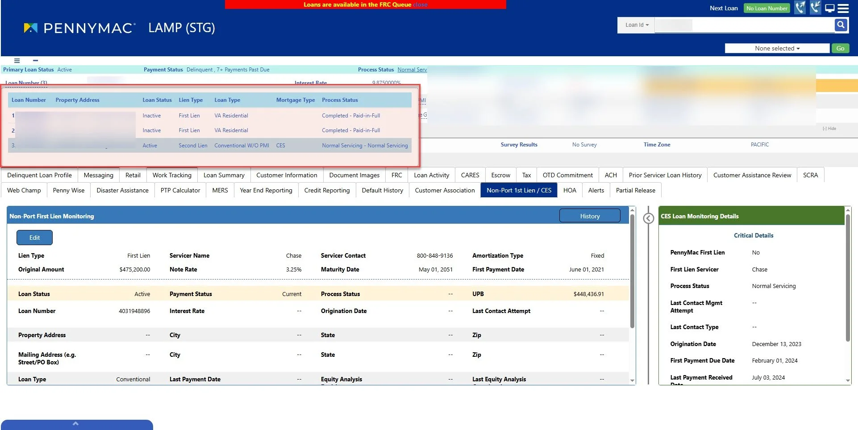Open the Credit Reporting tab
Viewport: 858px width, 430px height.
click(x=327, y=190)
